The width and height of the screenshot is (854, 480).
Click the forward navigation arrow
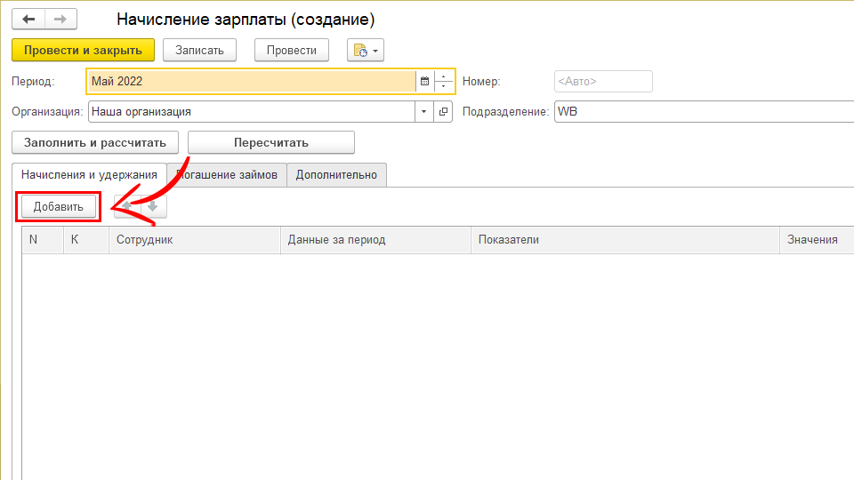coord(60,19)
